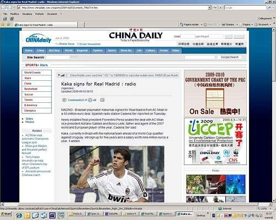Open the Pagina menu dropdown

[x=247, y=24]
